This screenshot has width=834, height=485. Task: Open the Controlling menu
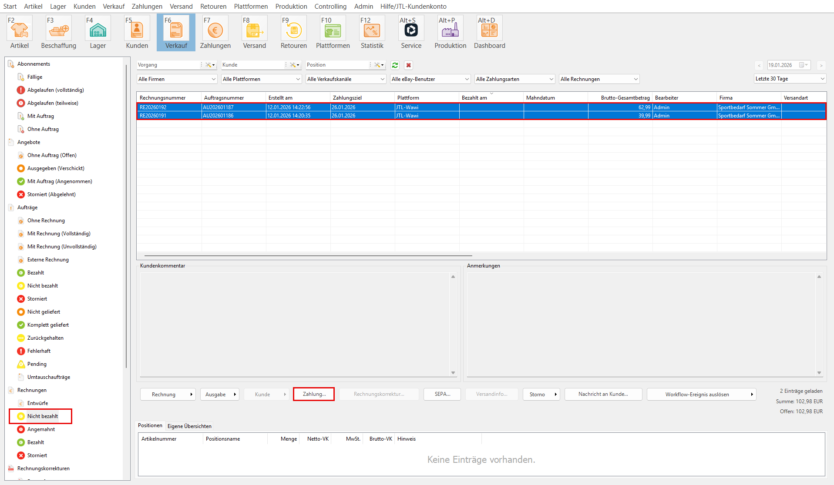point(330,7)
